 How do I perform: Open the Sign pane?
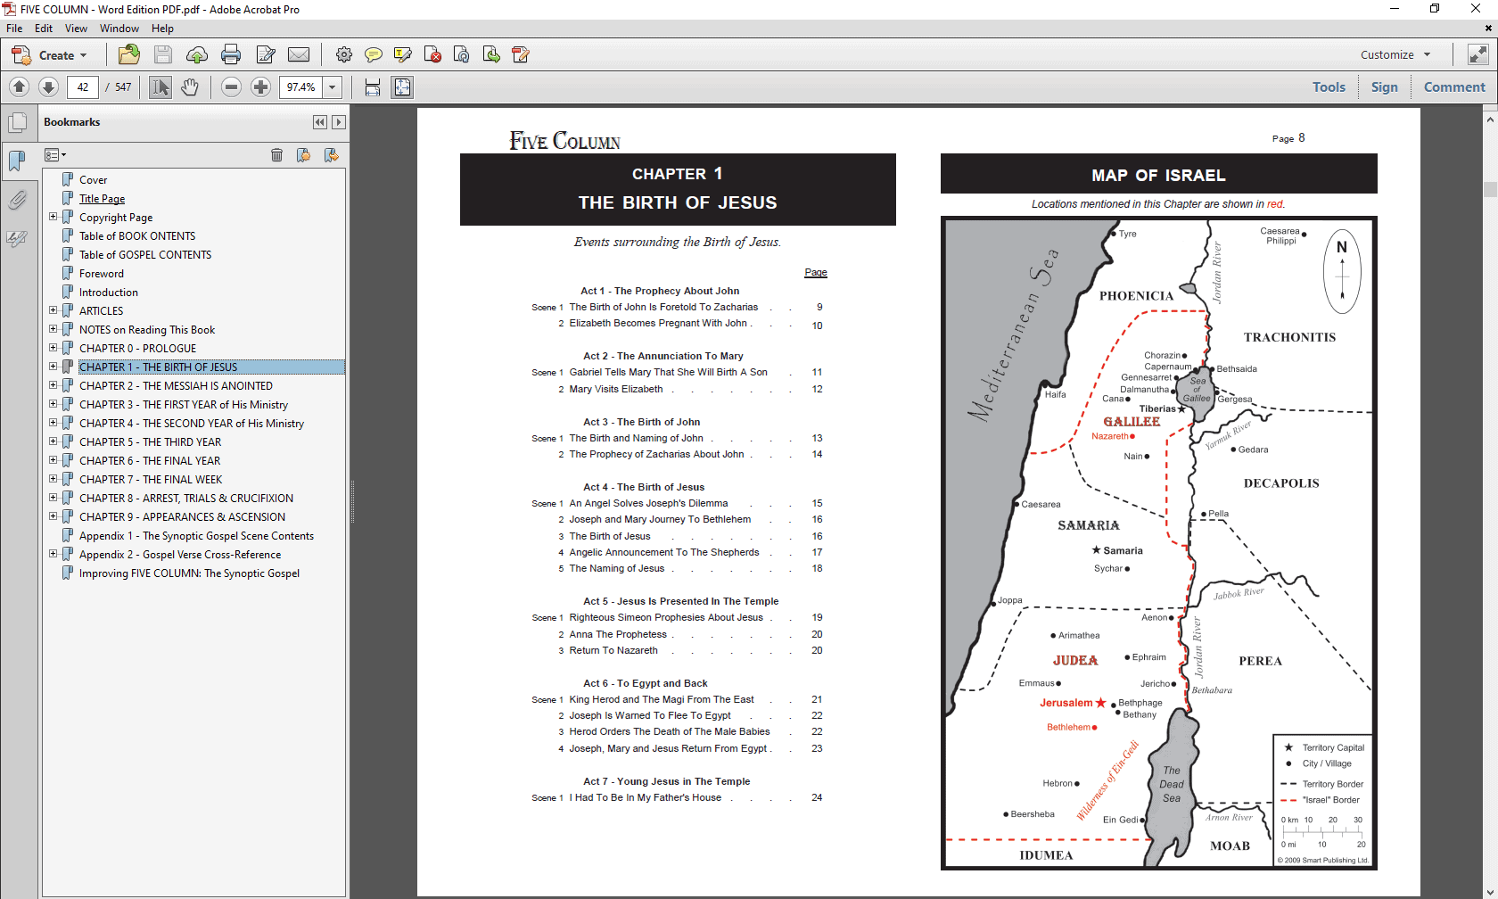(1385, 87)
